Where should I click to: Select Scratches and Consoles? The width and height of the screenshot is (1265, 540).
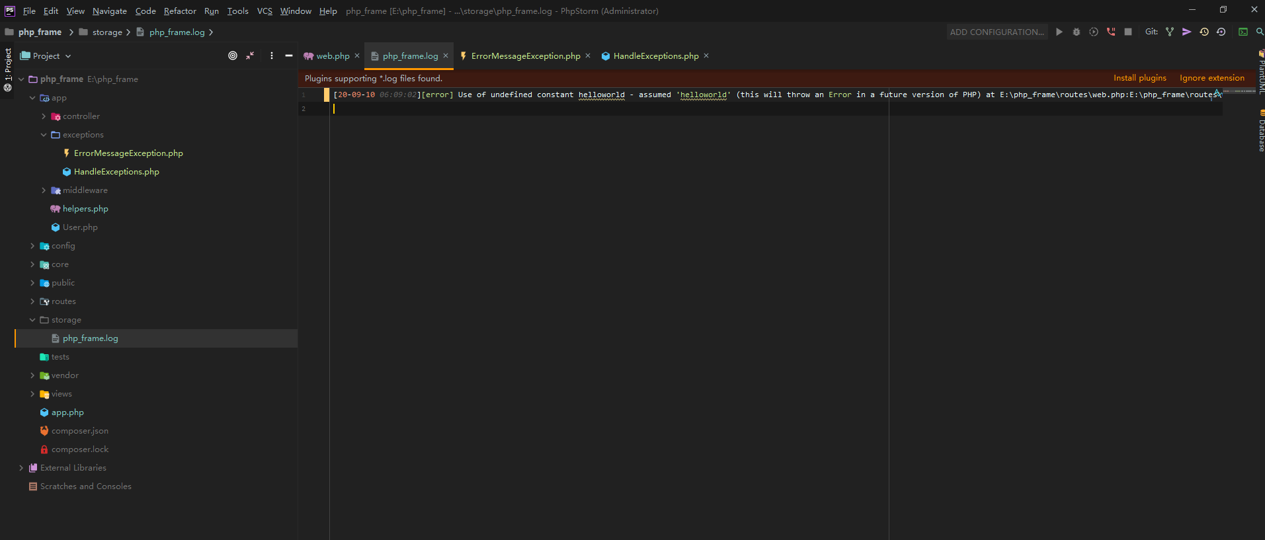86,486
